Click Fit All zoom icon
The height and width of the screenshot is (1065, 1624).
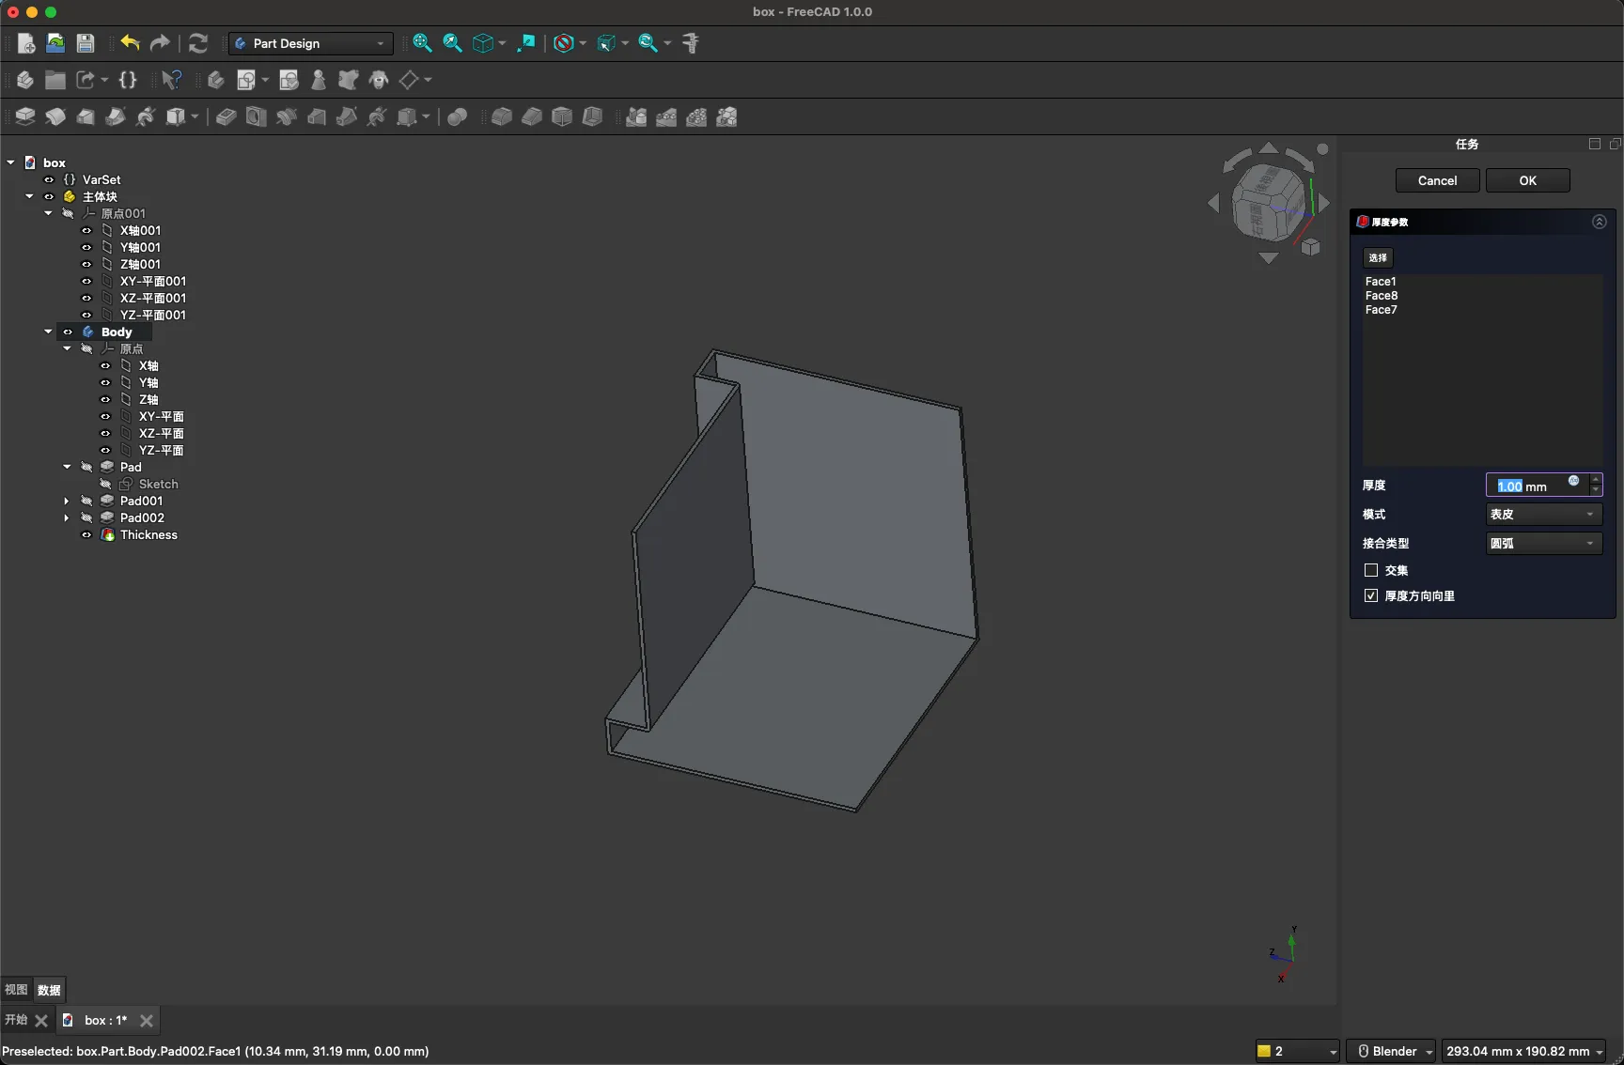(422, 43)
